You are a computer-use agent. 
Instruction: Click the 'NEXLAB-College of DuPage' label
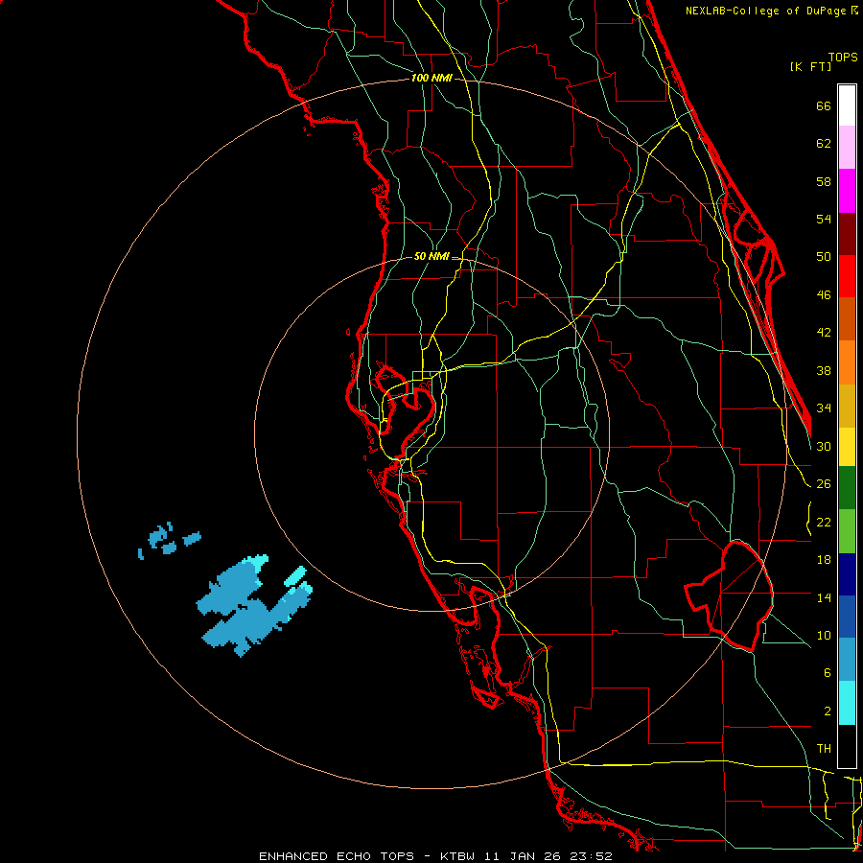767,11
